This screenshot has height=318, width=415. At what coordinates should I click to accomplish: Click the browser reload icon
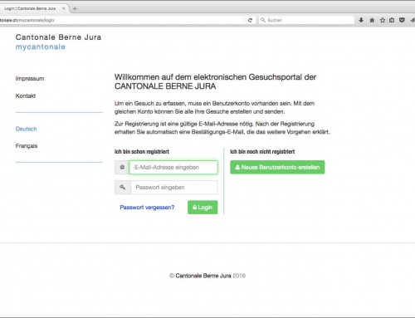(x=250, y=20)
